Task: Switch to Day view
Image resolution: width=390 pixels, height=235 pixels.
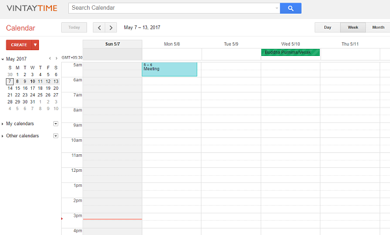Action: point(328,27)
